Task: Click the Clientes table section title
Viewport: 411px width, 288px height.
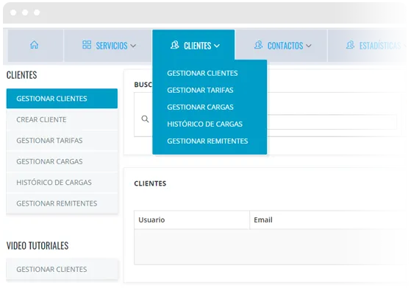Action: tap(150, 183)
